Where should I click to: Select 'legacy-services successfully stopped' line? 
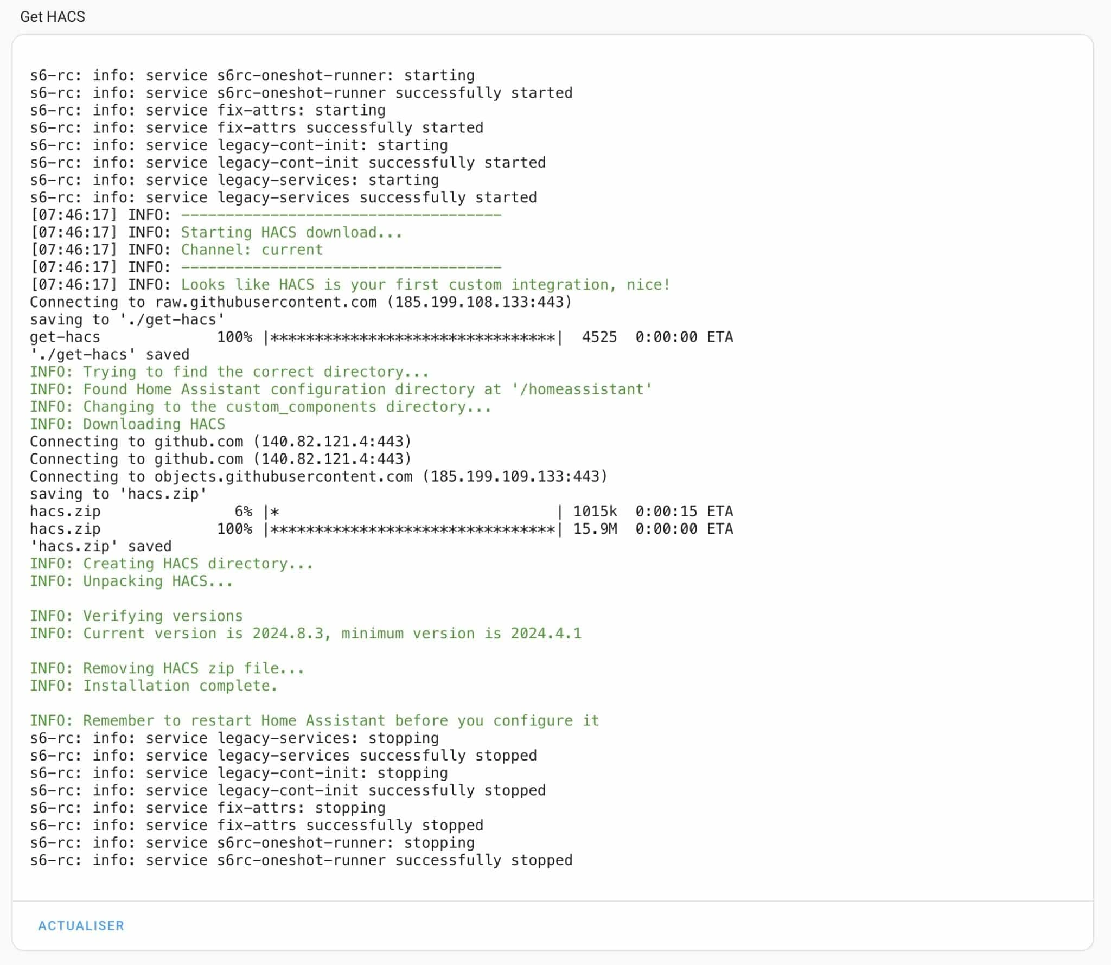[283, 755]
